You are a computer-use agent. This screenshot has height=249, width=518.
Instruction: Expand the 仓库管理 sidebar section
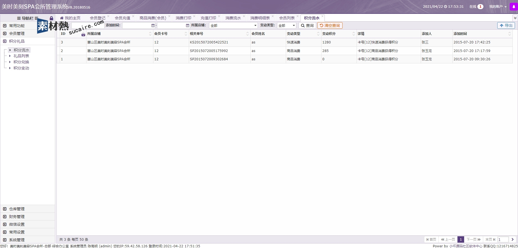click(17, 209)
